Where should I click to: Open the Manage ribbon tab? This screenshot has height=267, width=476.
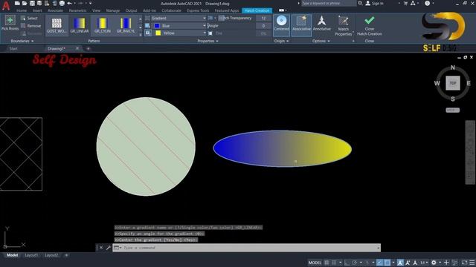pos(113,10)
